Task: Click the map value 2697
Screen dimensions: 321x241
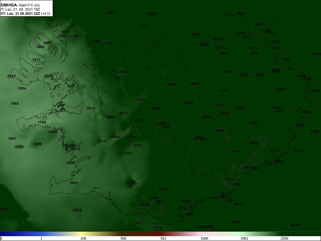Action: click(x=187, y=202)
